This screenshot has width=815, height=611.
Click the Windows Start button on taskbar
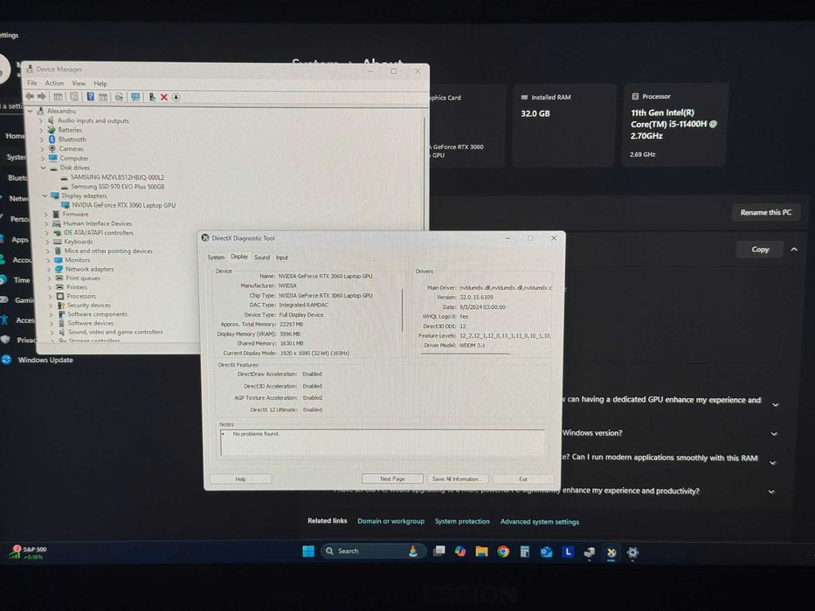pos(308,551)
